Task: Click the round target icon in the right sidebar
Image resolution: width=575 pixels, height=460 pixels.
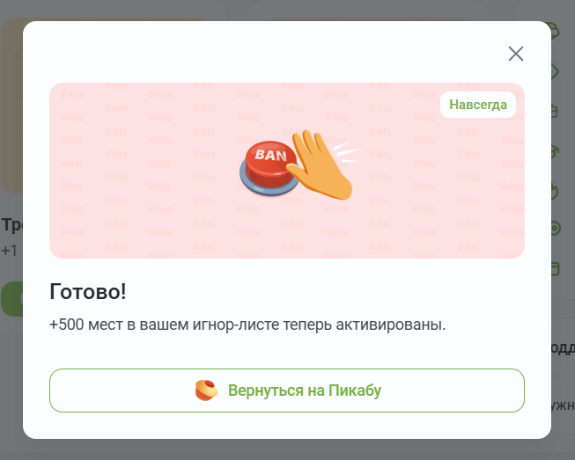Action: tap(556, 229)
